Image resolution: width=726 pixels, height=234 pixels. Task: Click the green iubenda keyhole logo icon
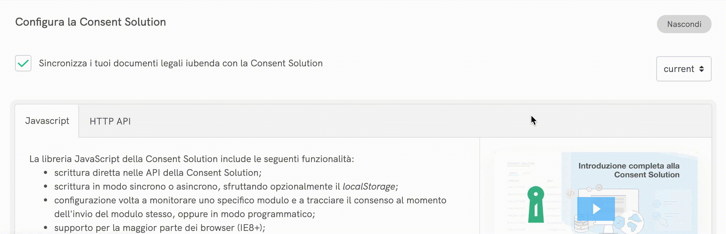click(536, 204)
